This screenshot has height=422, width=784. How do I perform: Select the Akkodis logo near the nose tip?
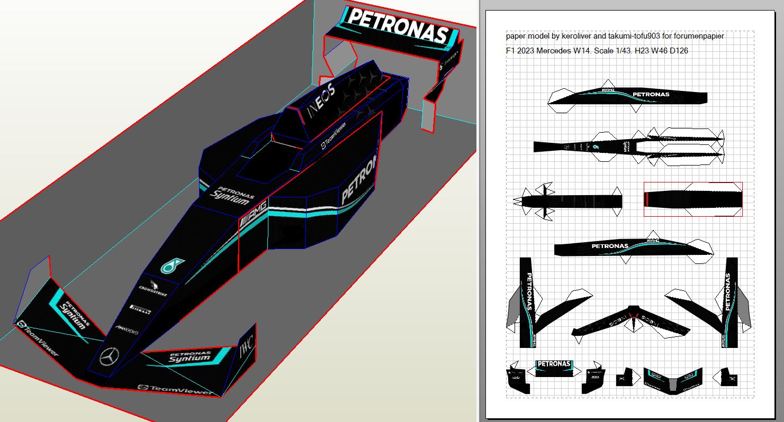(x=127, y=331)
